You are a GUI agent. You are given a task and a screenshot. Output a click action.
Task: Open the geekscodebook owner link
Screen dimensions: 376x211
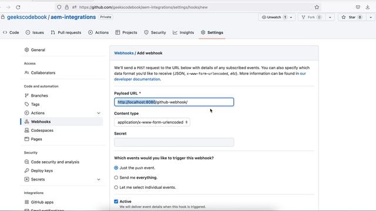coord(27,17)
